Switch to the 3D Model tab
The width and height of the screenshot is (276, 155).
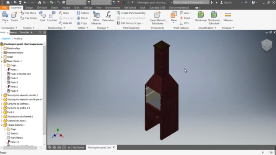(x=42, y=8)
